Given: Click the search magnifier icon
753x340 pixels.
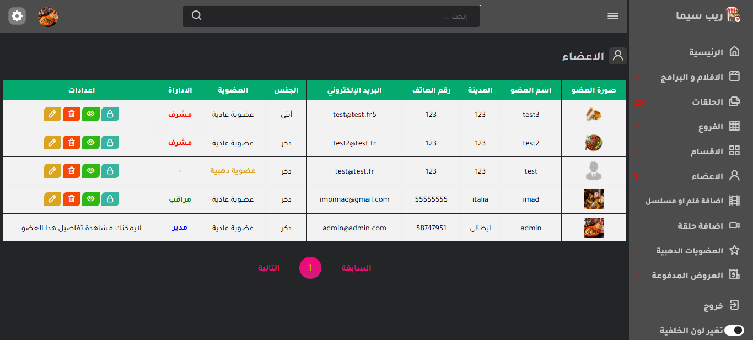Looking at the screenshot, I should pos(197,16).
